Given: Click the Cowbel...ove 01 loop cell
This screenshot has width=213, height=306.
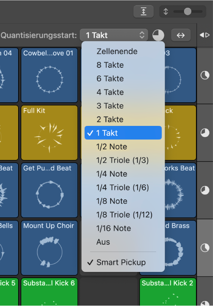Looking at the screenshot, I should 49,75.
